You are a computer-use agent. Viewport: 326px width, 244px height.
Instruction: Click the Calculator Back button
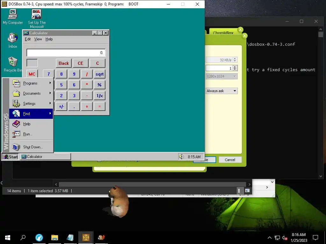[x=64, y=63]
